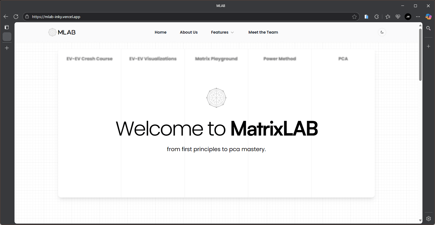Screen dimensions: 435x225
Task: Reload the page with the refresh icon
Action: click(x=16, y=17)
